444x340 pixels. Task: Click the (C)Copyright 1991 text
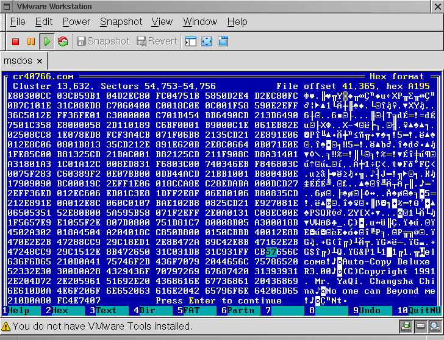[389, 272]
